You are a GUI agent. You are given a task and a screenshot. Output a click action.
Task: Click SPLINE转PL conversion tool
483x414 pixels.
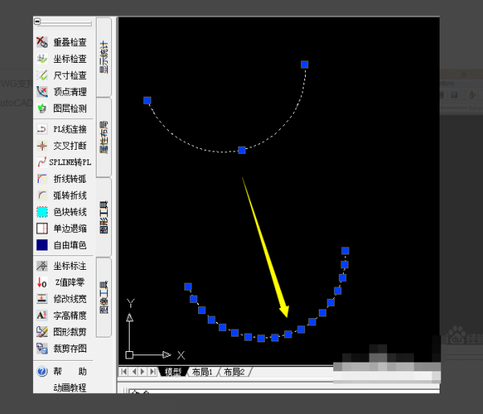coord(43,162)
